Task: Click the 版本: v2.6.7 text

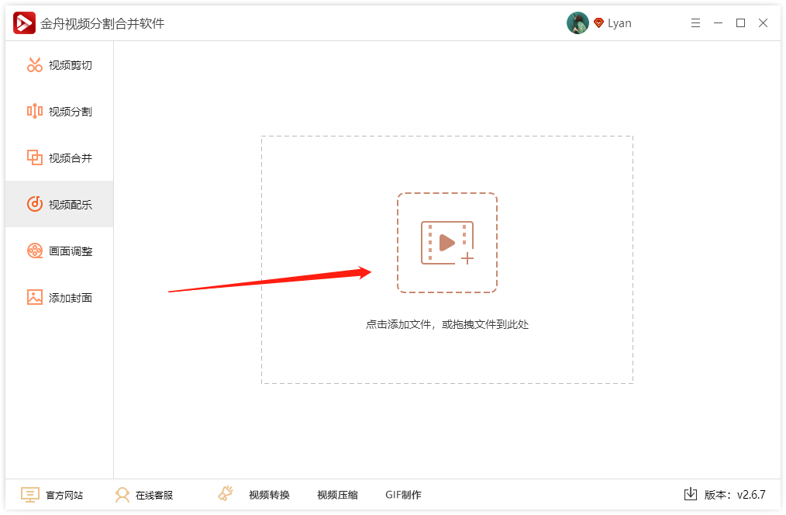Action: click(734, 495)
